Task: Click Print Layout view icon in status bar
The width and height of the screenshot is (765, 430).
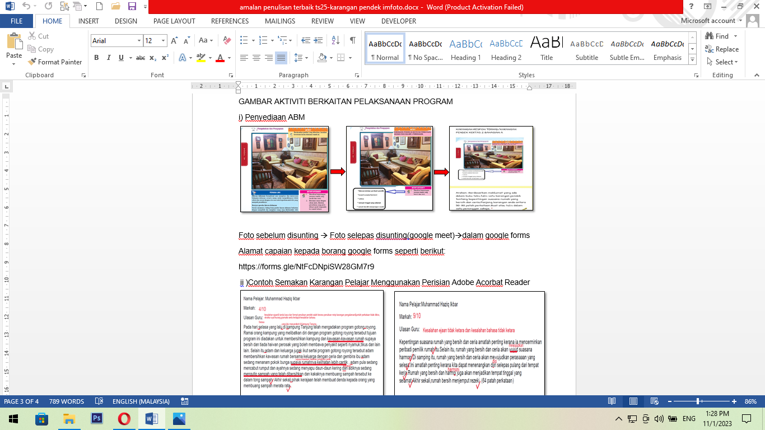Action: click(633, 401)
